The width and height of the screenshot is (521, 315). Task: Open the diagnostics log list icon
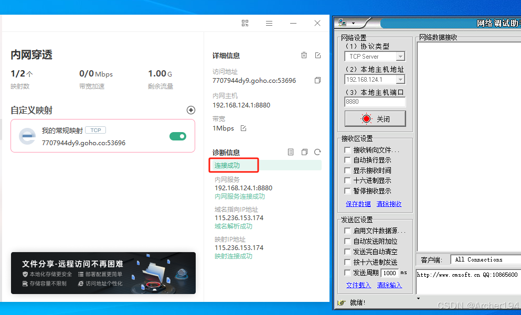click(291, 152)
